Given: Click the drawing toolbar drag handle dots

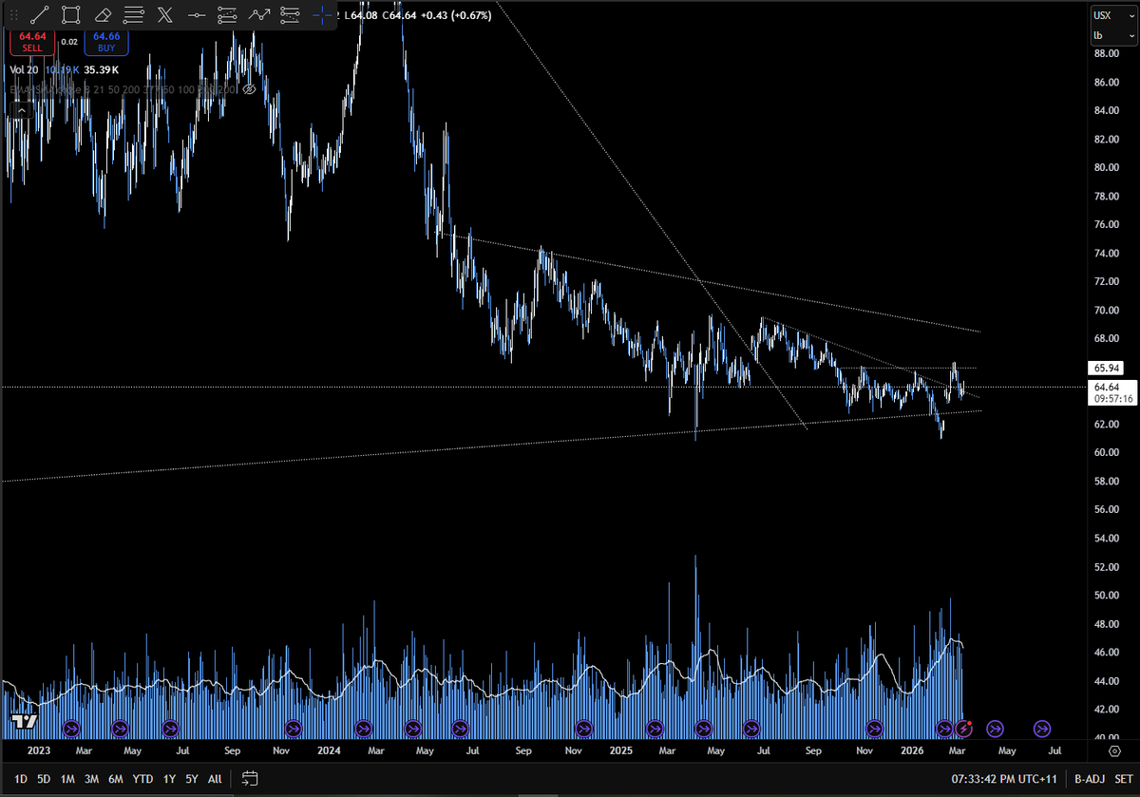Looking at the screenshot, I should coord(13,14).
